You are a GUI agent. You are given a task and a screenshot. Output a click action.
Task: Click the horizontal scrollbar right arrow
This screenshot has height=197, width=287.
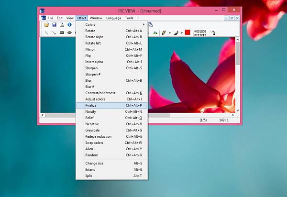tap(233, 115)
